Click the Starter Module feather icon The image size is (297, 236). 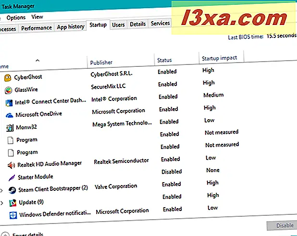12,178
